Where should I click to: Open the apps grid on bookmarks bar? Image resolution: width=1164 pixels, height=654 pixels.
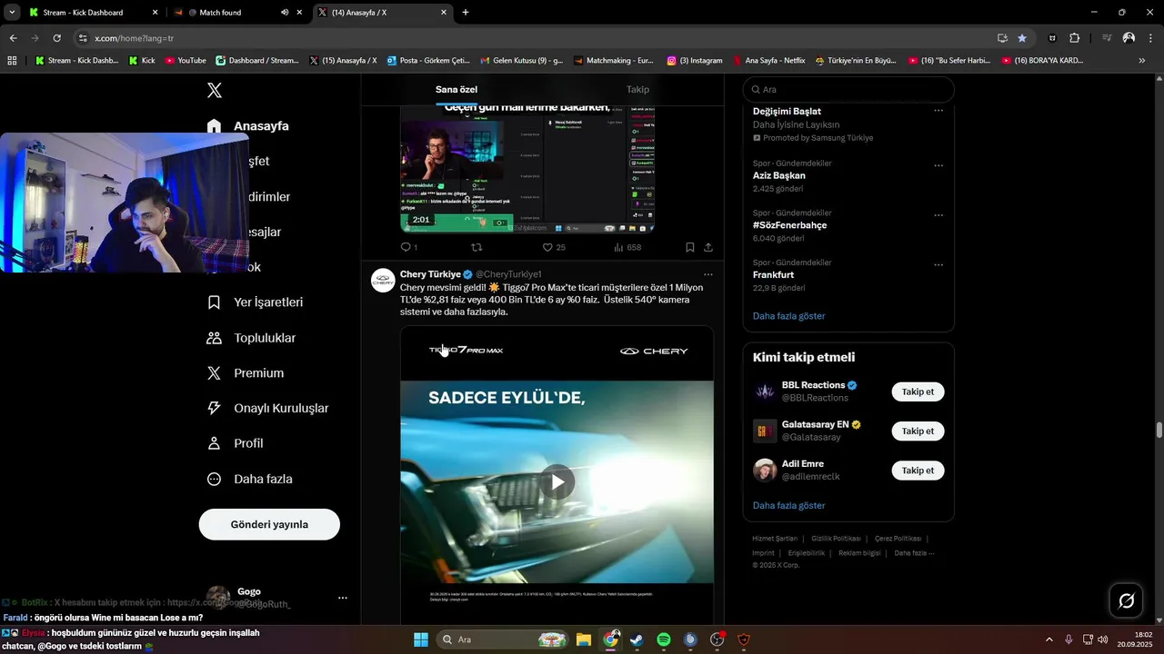[12, 61]
